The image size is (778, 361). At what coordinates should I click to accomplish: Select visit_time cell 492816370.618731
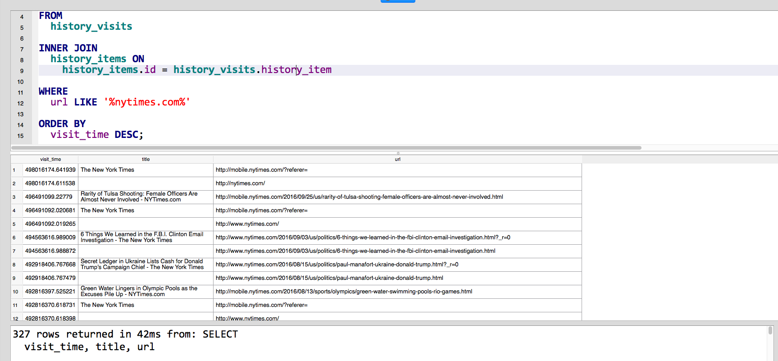tap(50, 305)
